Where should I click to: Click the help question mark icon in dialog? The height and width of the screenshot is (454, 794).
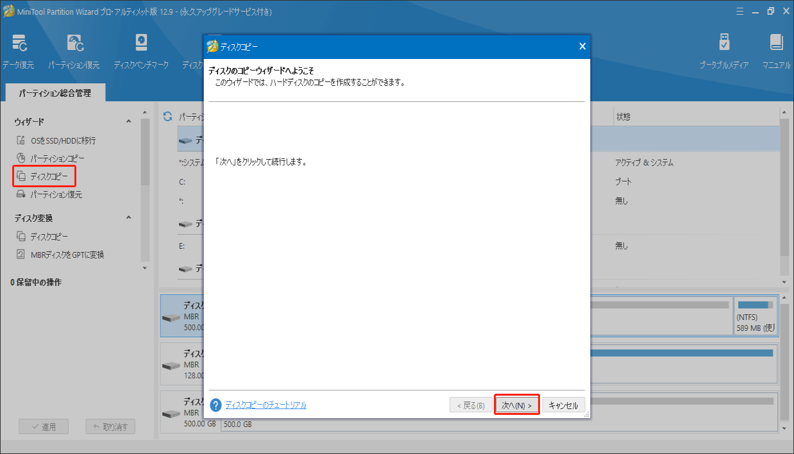click(215, 405)
